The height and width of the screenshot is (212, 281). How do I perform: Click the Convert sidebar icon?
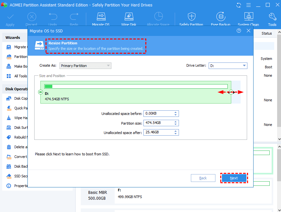(9, 157)
